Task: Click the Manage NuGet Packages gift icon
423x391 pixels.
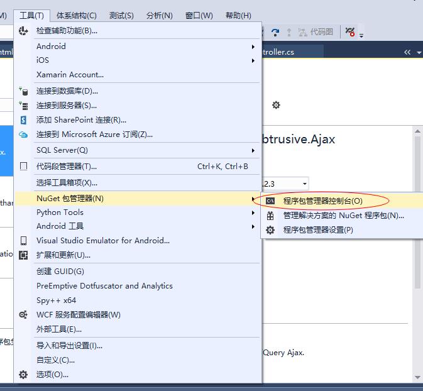Action: tap(270, 216)
